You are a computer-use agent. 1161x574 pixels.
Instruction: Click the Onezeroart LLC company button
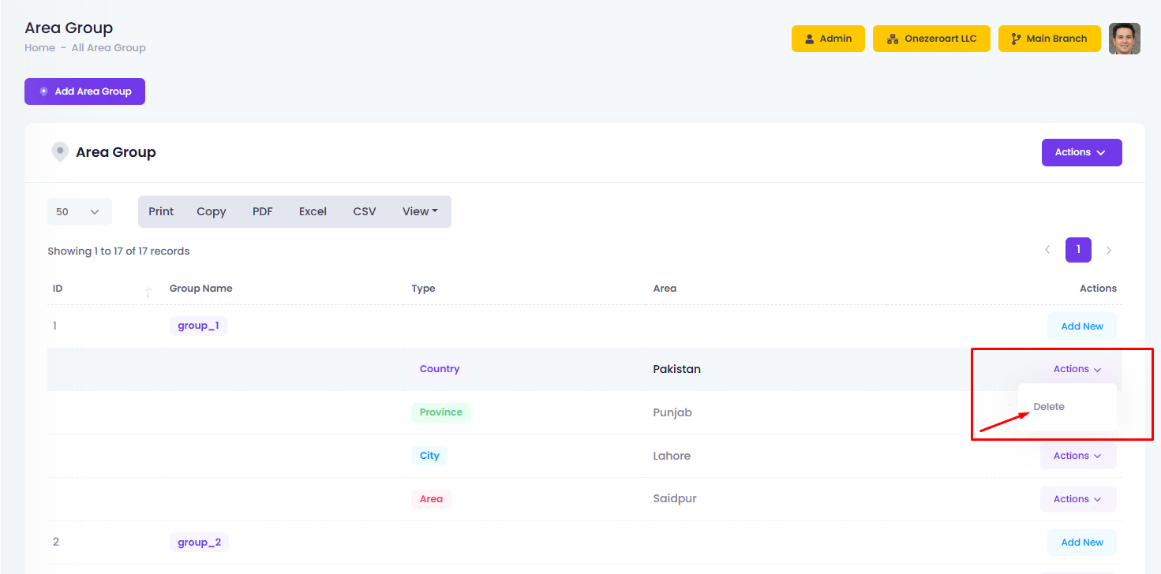(x=931, y=39)
